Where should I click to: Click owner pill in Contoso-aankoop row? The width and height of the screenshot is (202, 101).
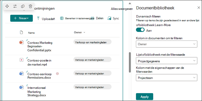click(92, 73)
